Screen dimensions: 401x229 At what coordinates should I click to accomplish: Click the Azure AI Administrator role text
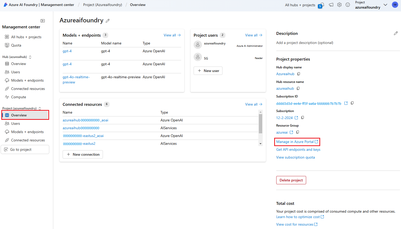(249, 46)
